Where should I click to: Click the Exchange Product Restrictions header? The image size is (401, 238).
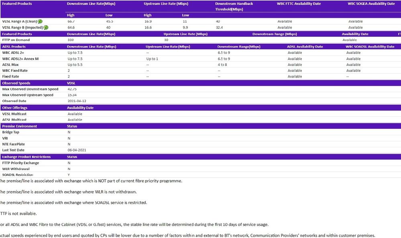point(26,157)
